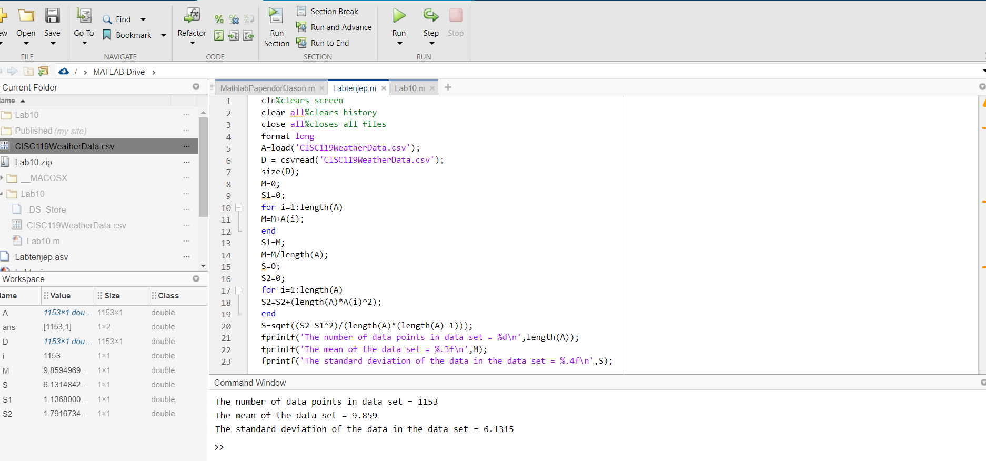Expand the Run dropdown arrow
986x461 pixels.
(x=399, y=43)
